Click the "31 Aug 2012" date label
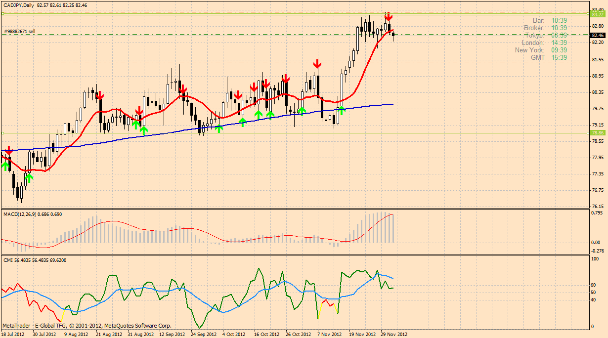The width and height of the screenshot is (608, 338). pyautogui.click(x=140, y=335)
